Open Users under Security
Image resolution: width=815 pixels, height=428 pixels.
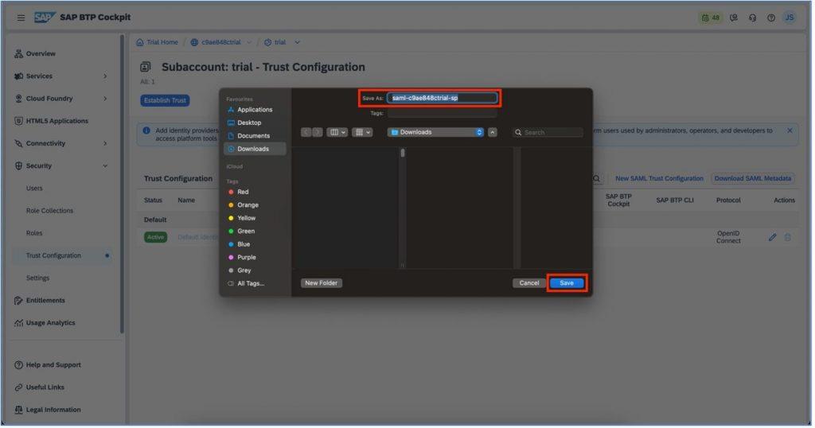(35, 189)
